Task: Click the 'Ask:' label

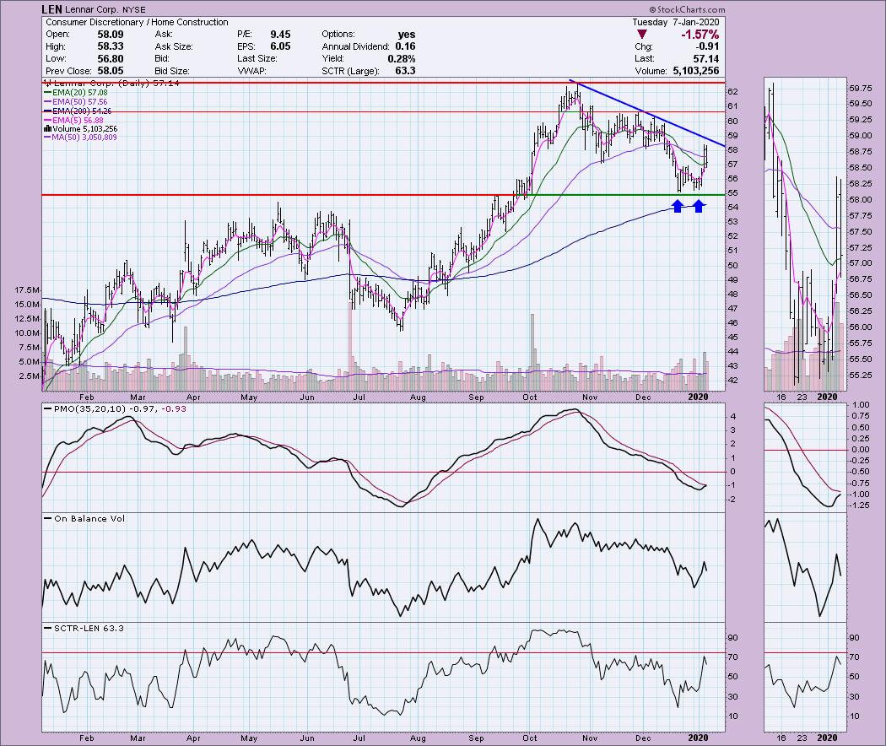Action: point(164,34)
